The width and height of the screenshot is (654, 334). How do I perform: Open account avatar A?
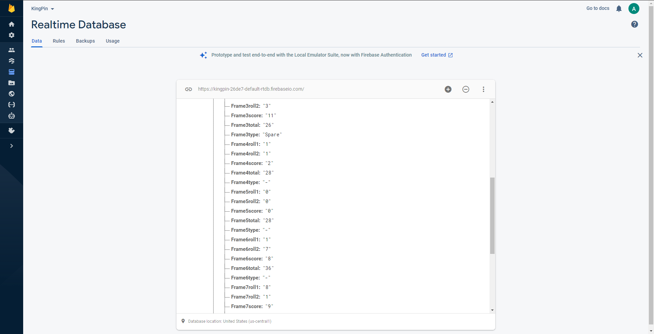pos(634,9)
